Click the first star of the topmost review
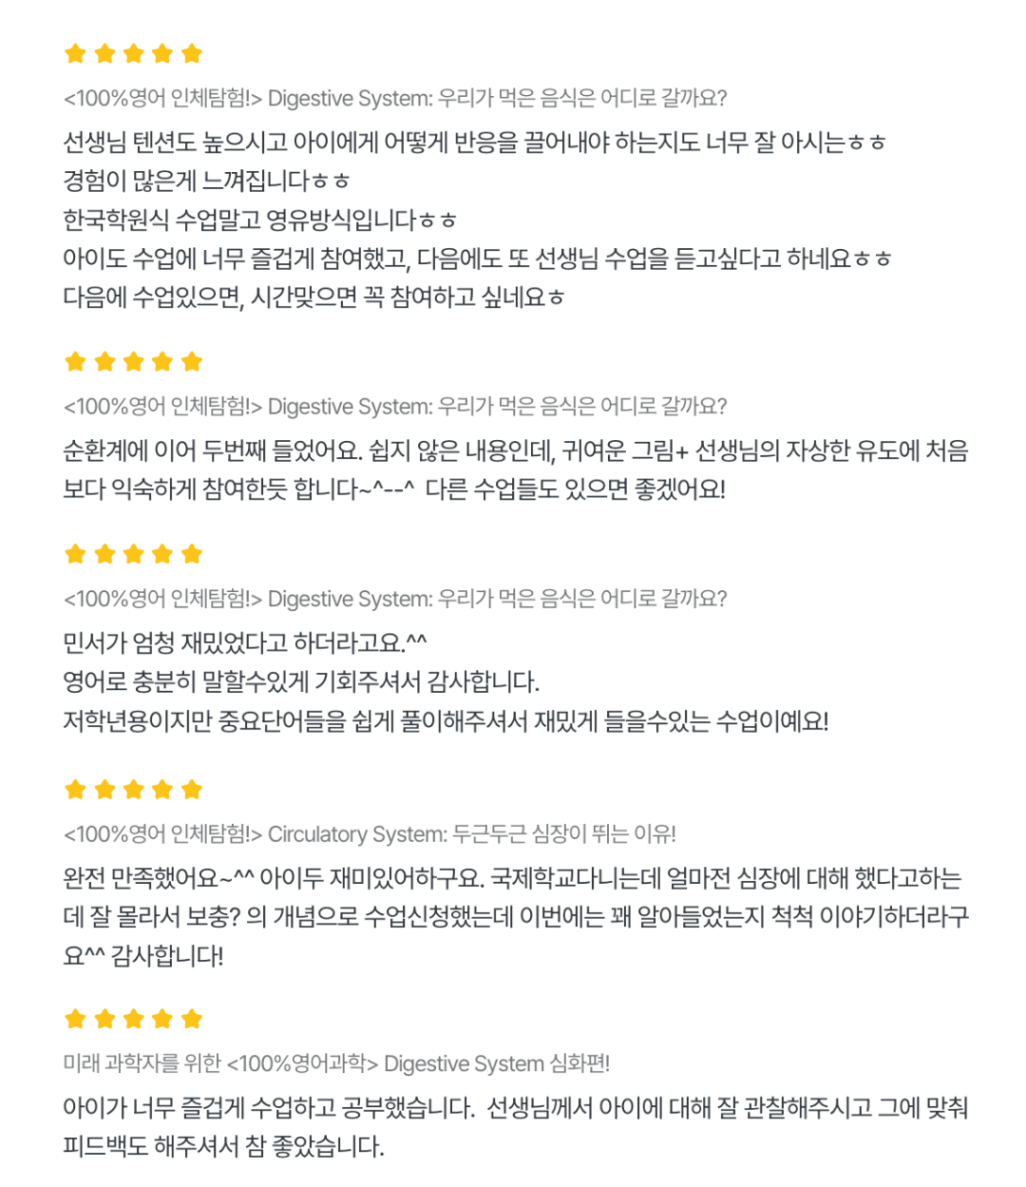The height and width of the screenshot is (1187, 1026). (75, 54)
